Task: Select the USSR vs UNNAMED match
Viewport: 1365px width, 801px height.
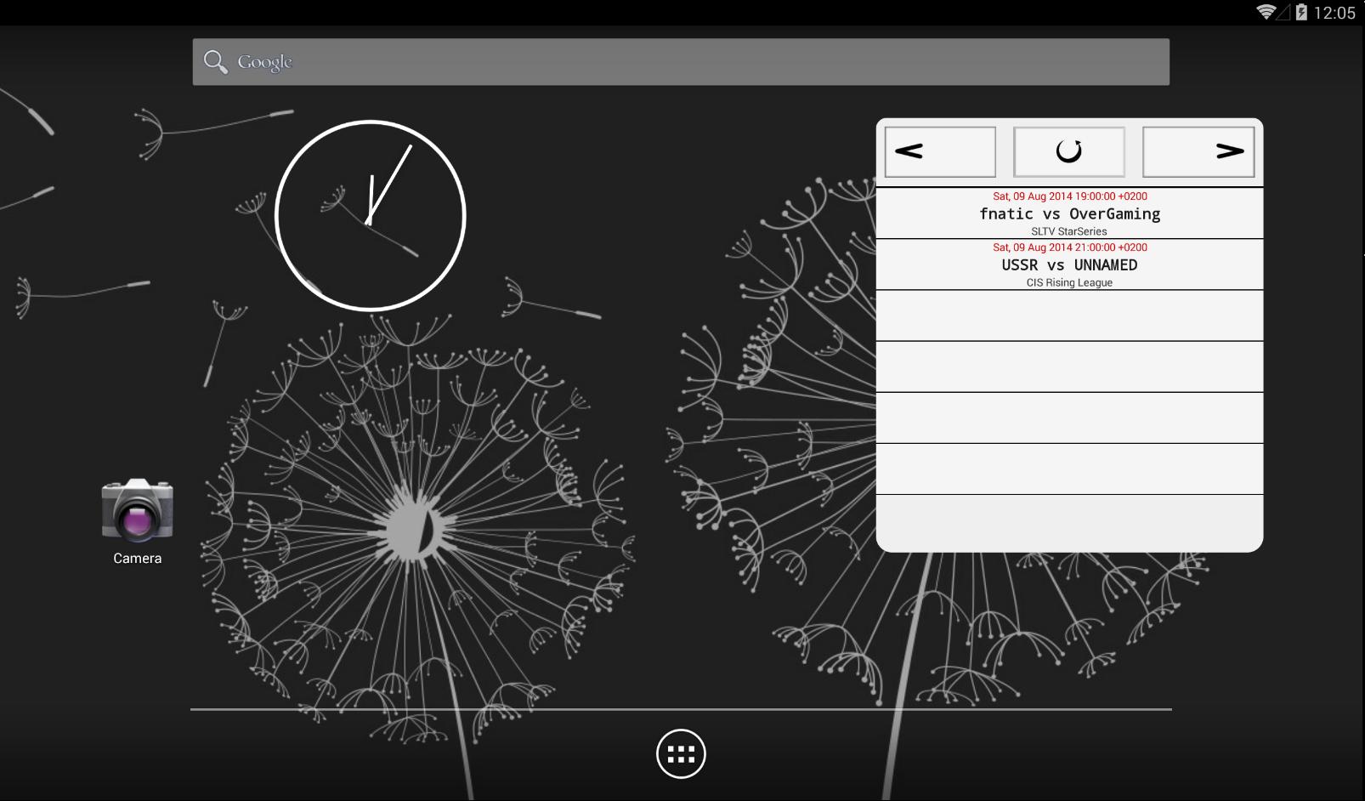Action: click(1069, 265)
